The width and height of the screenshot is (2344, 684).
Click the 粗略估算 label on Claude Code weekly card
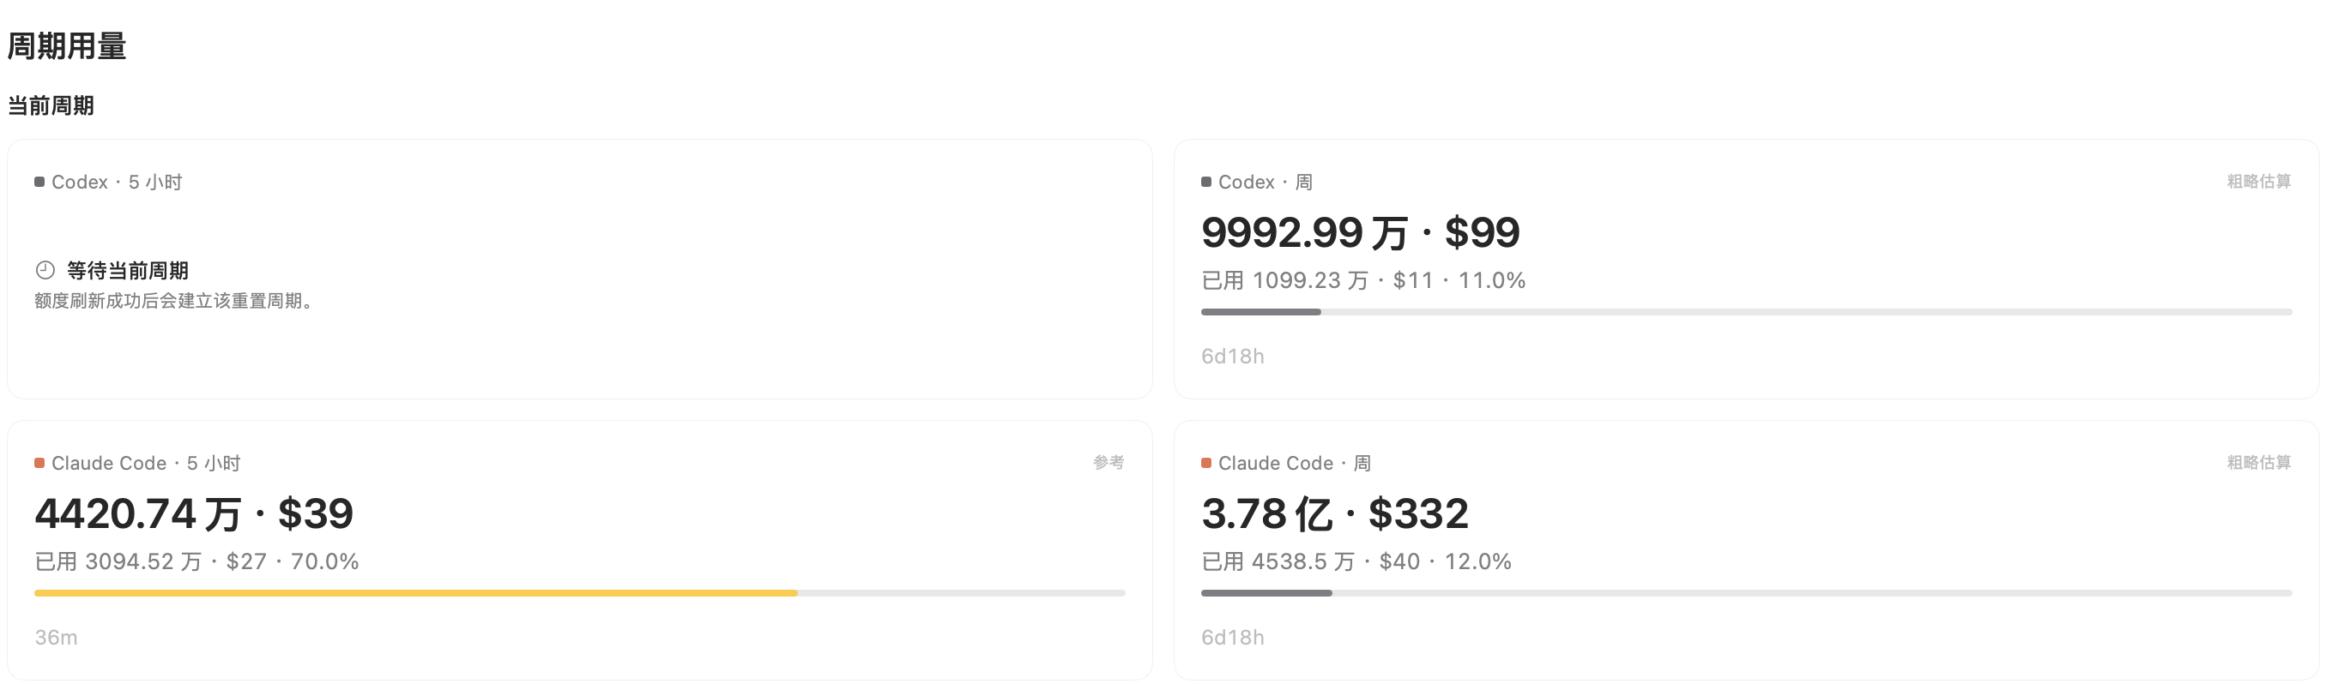(2258, 462)
